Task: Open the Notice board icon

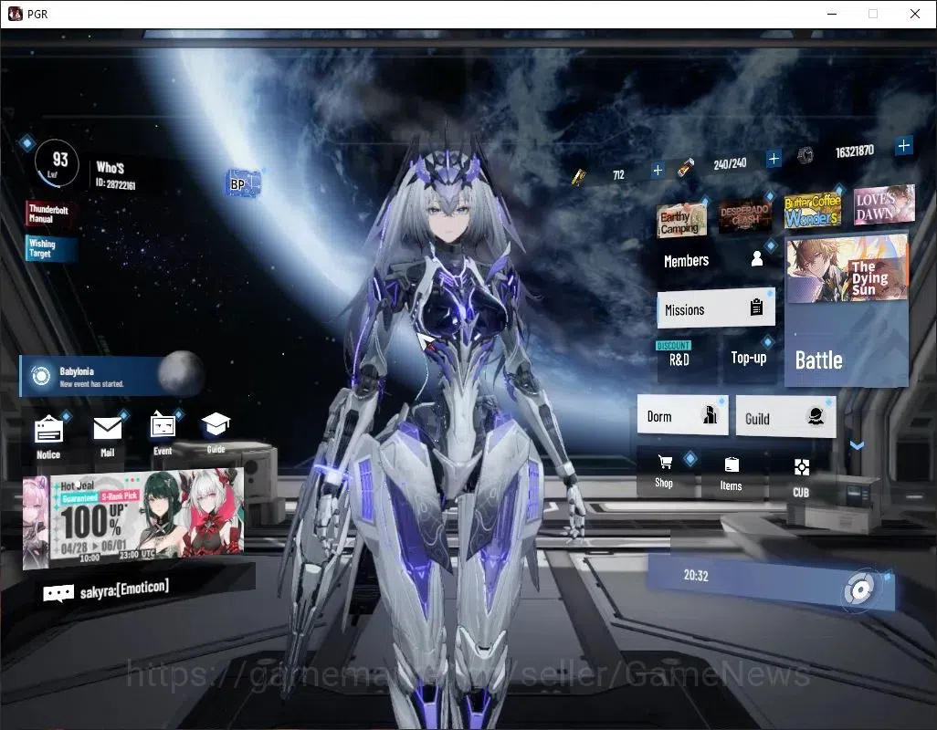Action: tap(49, 430)
